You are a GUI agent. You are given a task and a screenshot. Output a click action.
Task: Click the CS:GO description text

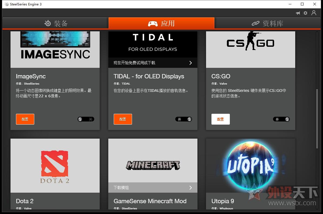[249, 93]
